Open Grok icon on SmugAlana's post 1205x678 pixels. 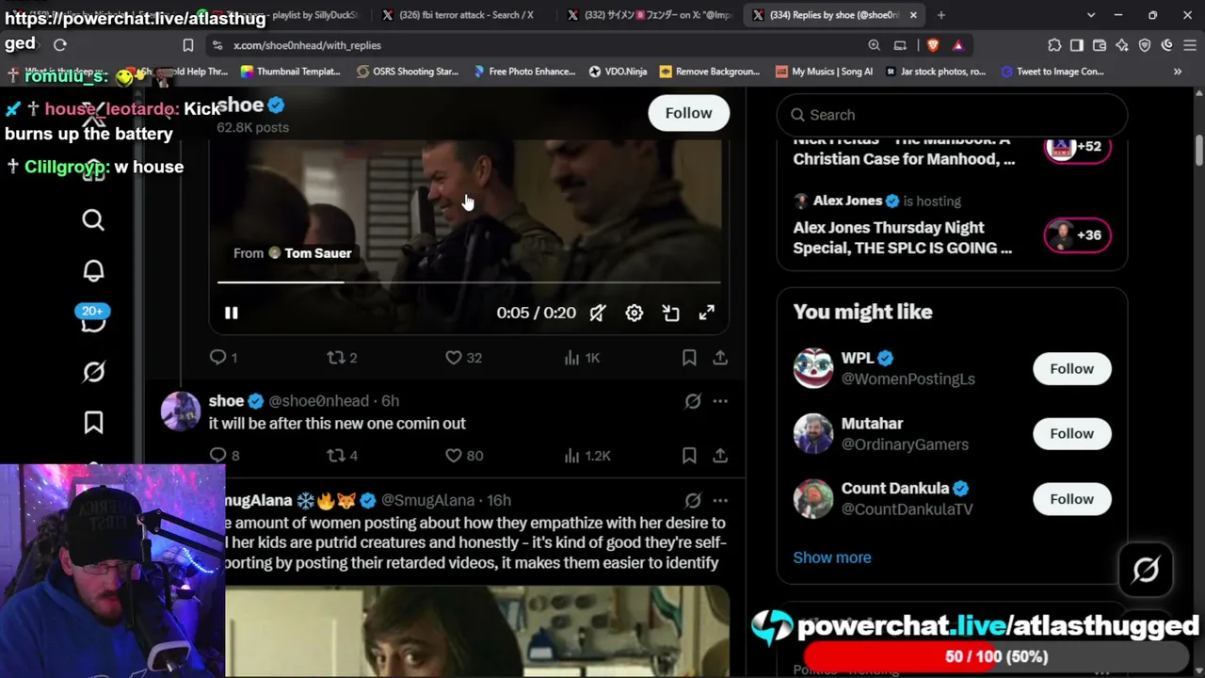[x=693, y=500]
